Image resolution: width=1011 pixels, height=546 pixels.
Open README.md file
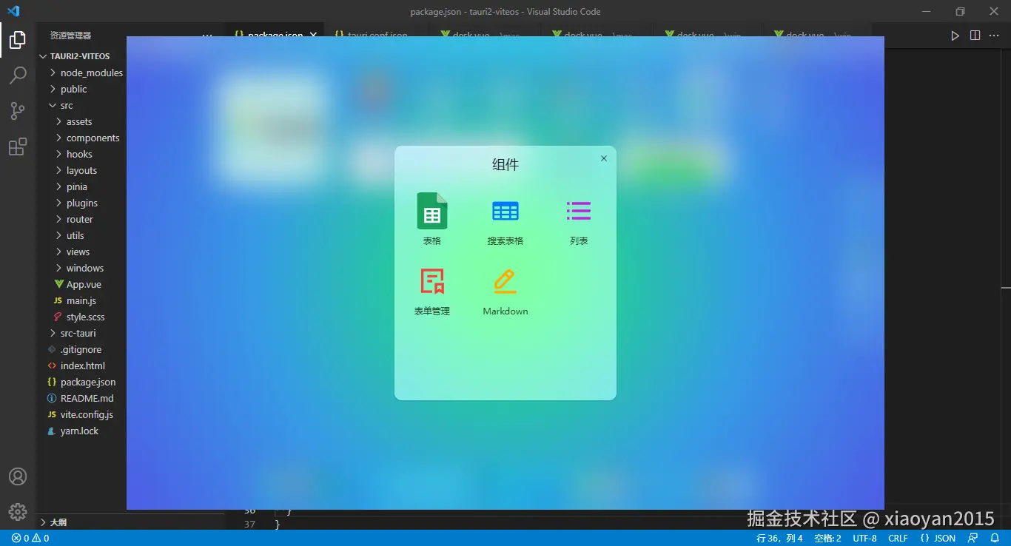tap(87, 398)
